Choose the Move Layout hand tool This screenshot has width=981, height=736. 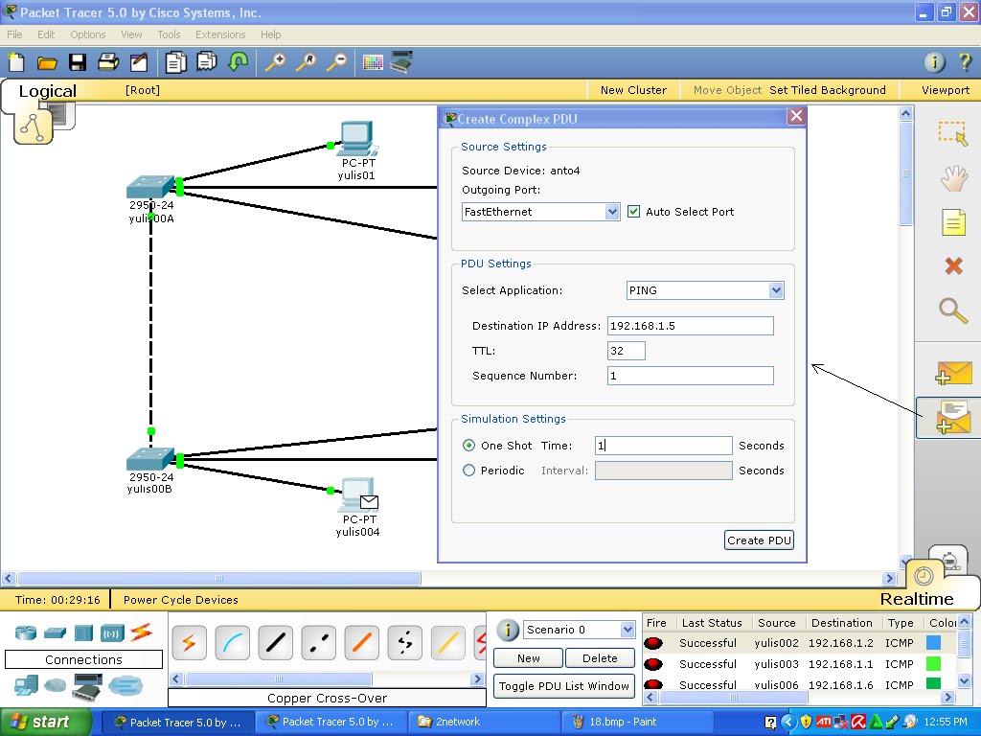(953, 178)
